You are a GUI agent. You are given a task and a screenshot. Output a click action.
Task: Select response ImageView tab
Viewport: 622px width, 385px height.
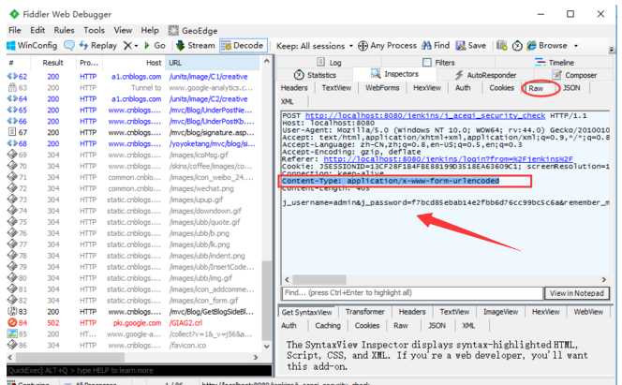pos(500,312)
